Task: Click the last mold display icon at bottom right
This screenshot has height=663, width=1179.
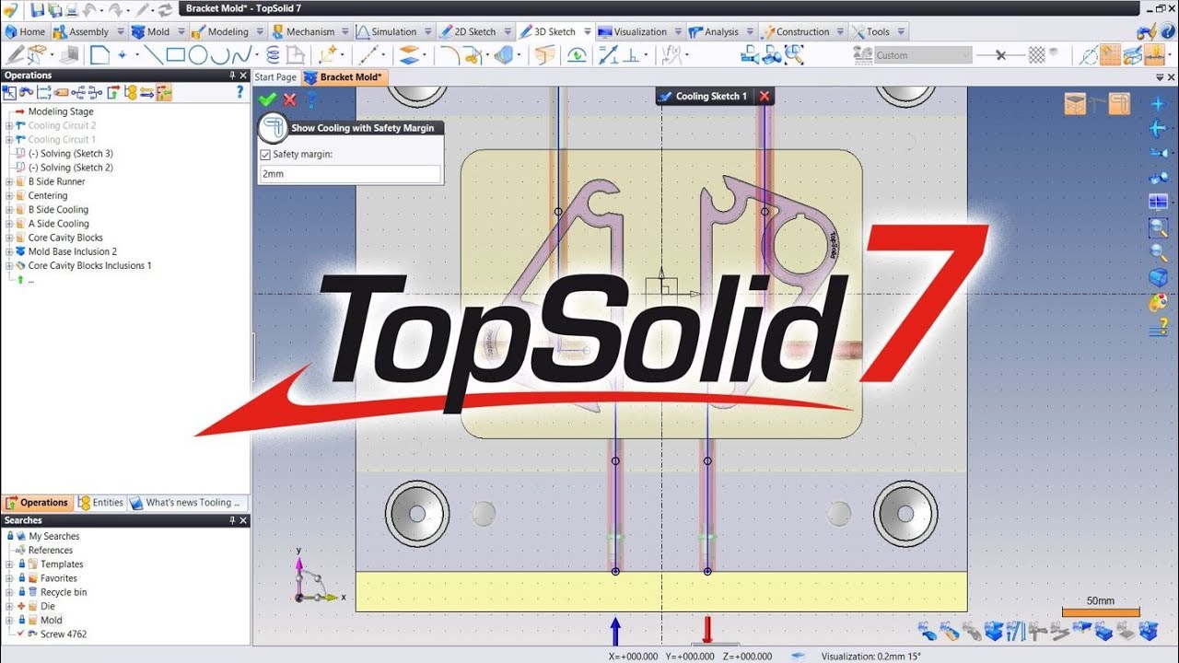Action: (x=1148, y=632)
